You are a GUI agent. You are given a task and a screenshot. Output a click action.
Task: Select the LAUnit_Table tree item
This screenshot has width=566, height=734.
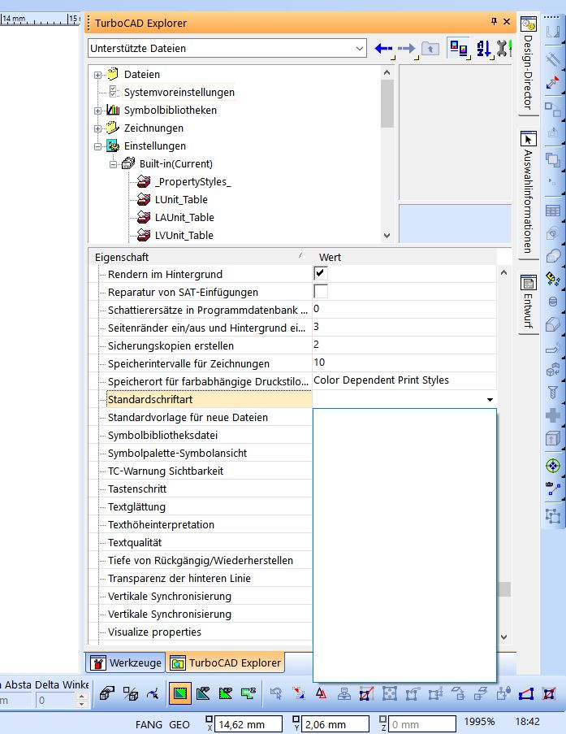tap(184, 217)
